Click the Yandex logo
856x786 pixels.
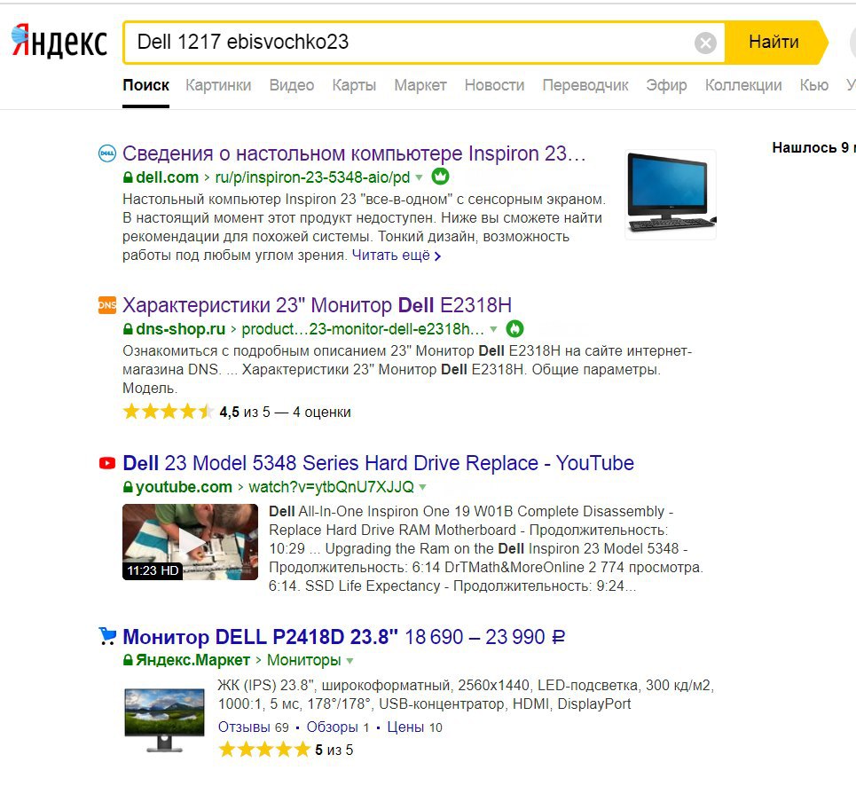[59, 41]
